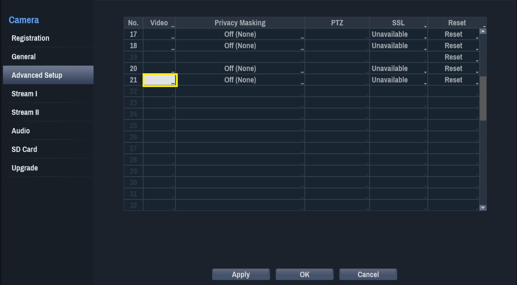The height and width of the screenshot is (285, 517).
Task: Click the Privacy Masking column header
Action: coord(240,23)
